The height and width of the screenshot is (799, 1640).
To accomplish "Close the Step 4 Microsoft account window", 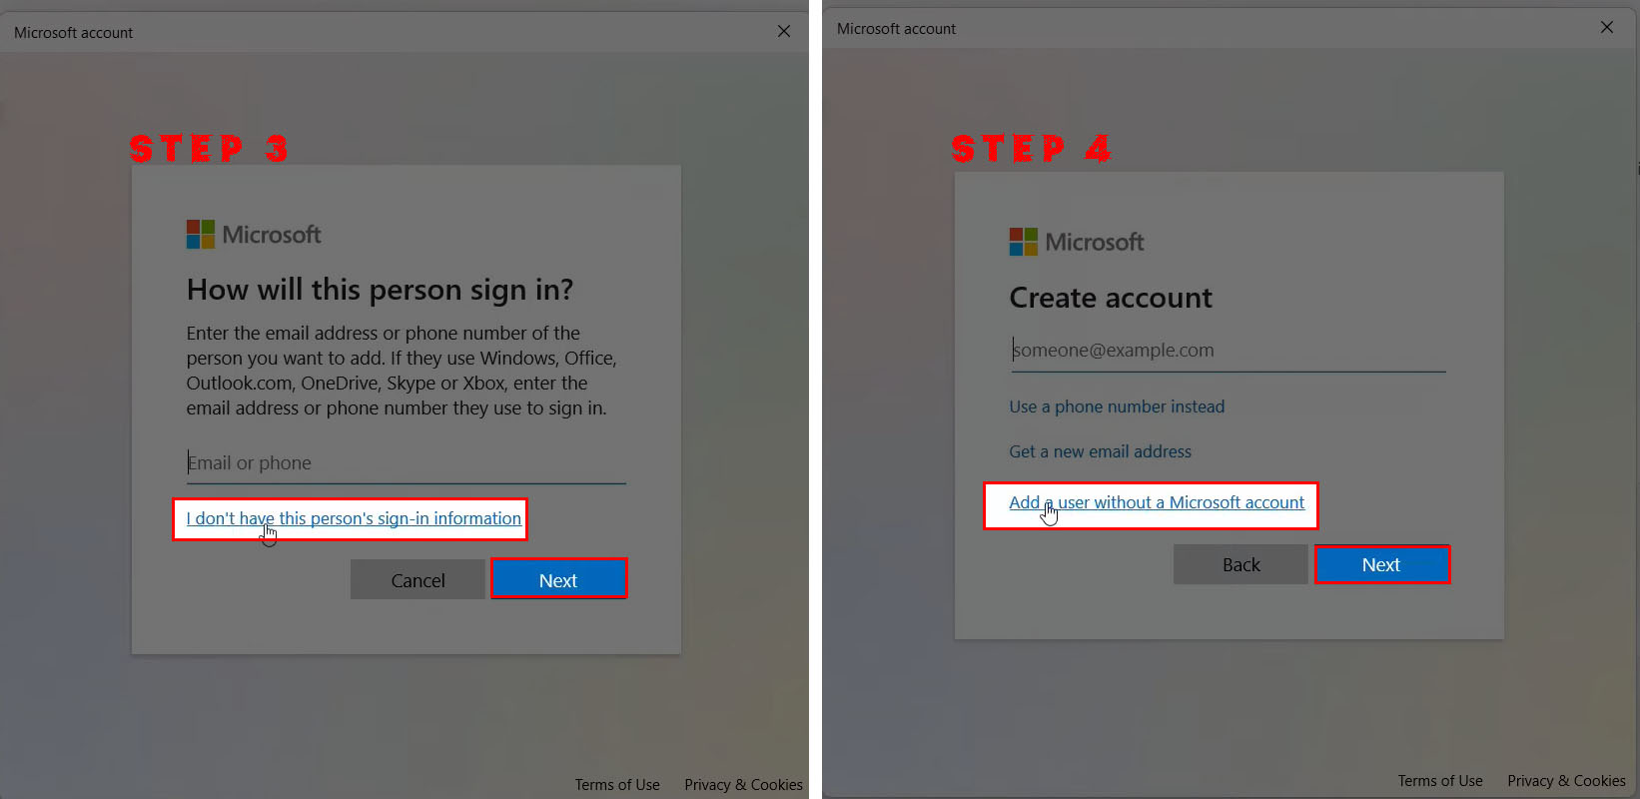I will pos(1607,28).
